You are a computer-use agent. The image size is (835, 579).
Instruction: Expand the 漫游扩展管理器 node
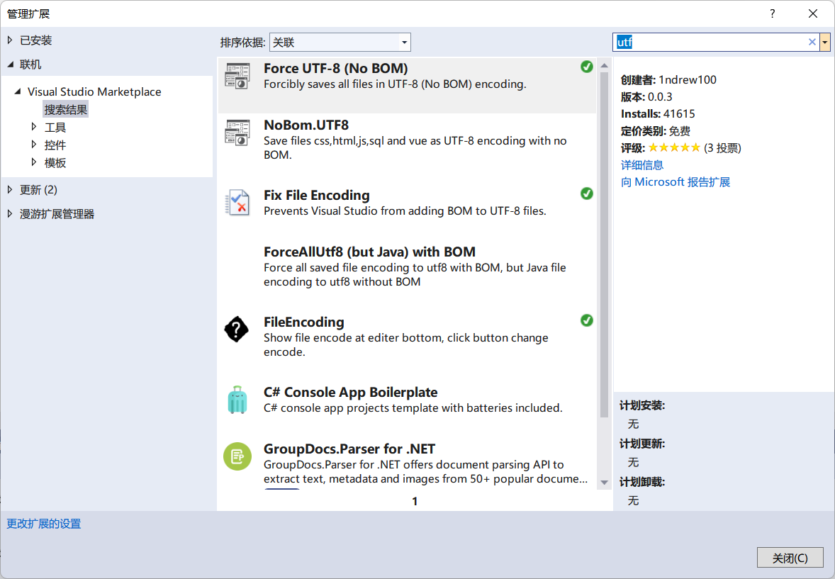click(10, 213)
